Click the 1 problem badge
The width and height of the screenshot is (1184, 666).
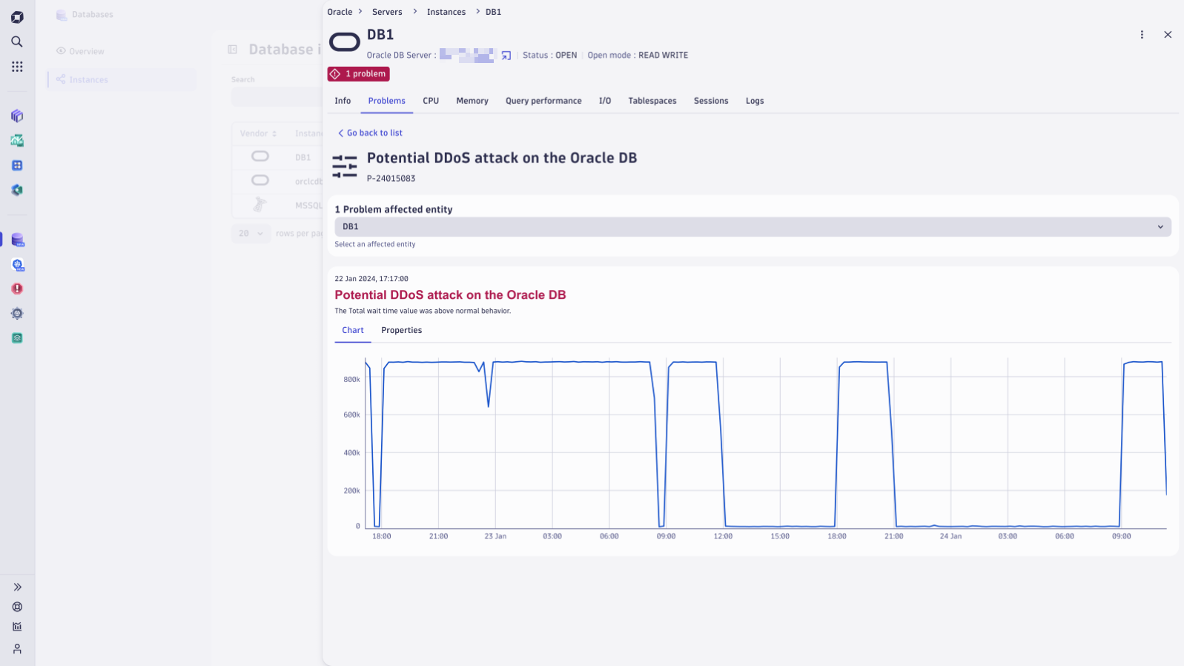(x=359, y=74)
